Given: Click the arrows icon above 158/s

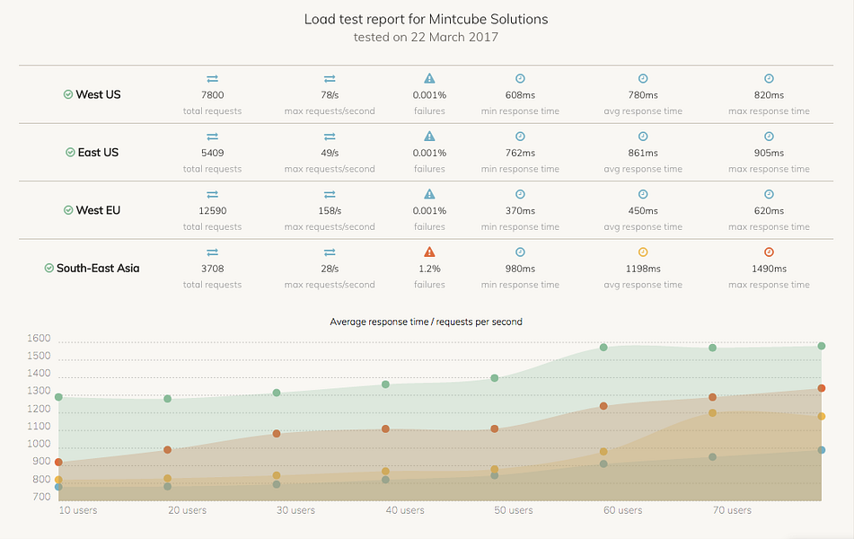Looking at the screenshot, I should coord(330,194).
